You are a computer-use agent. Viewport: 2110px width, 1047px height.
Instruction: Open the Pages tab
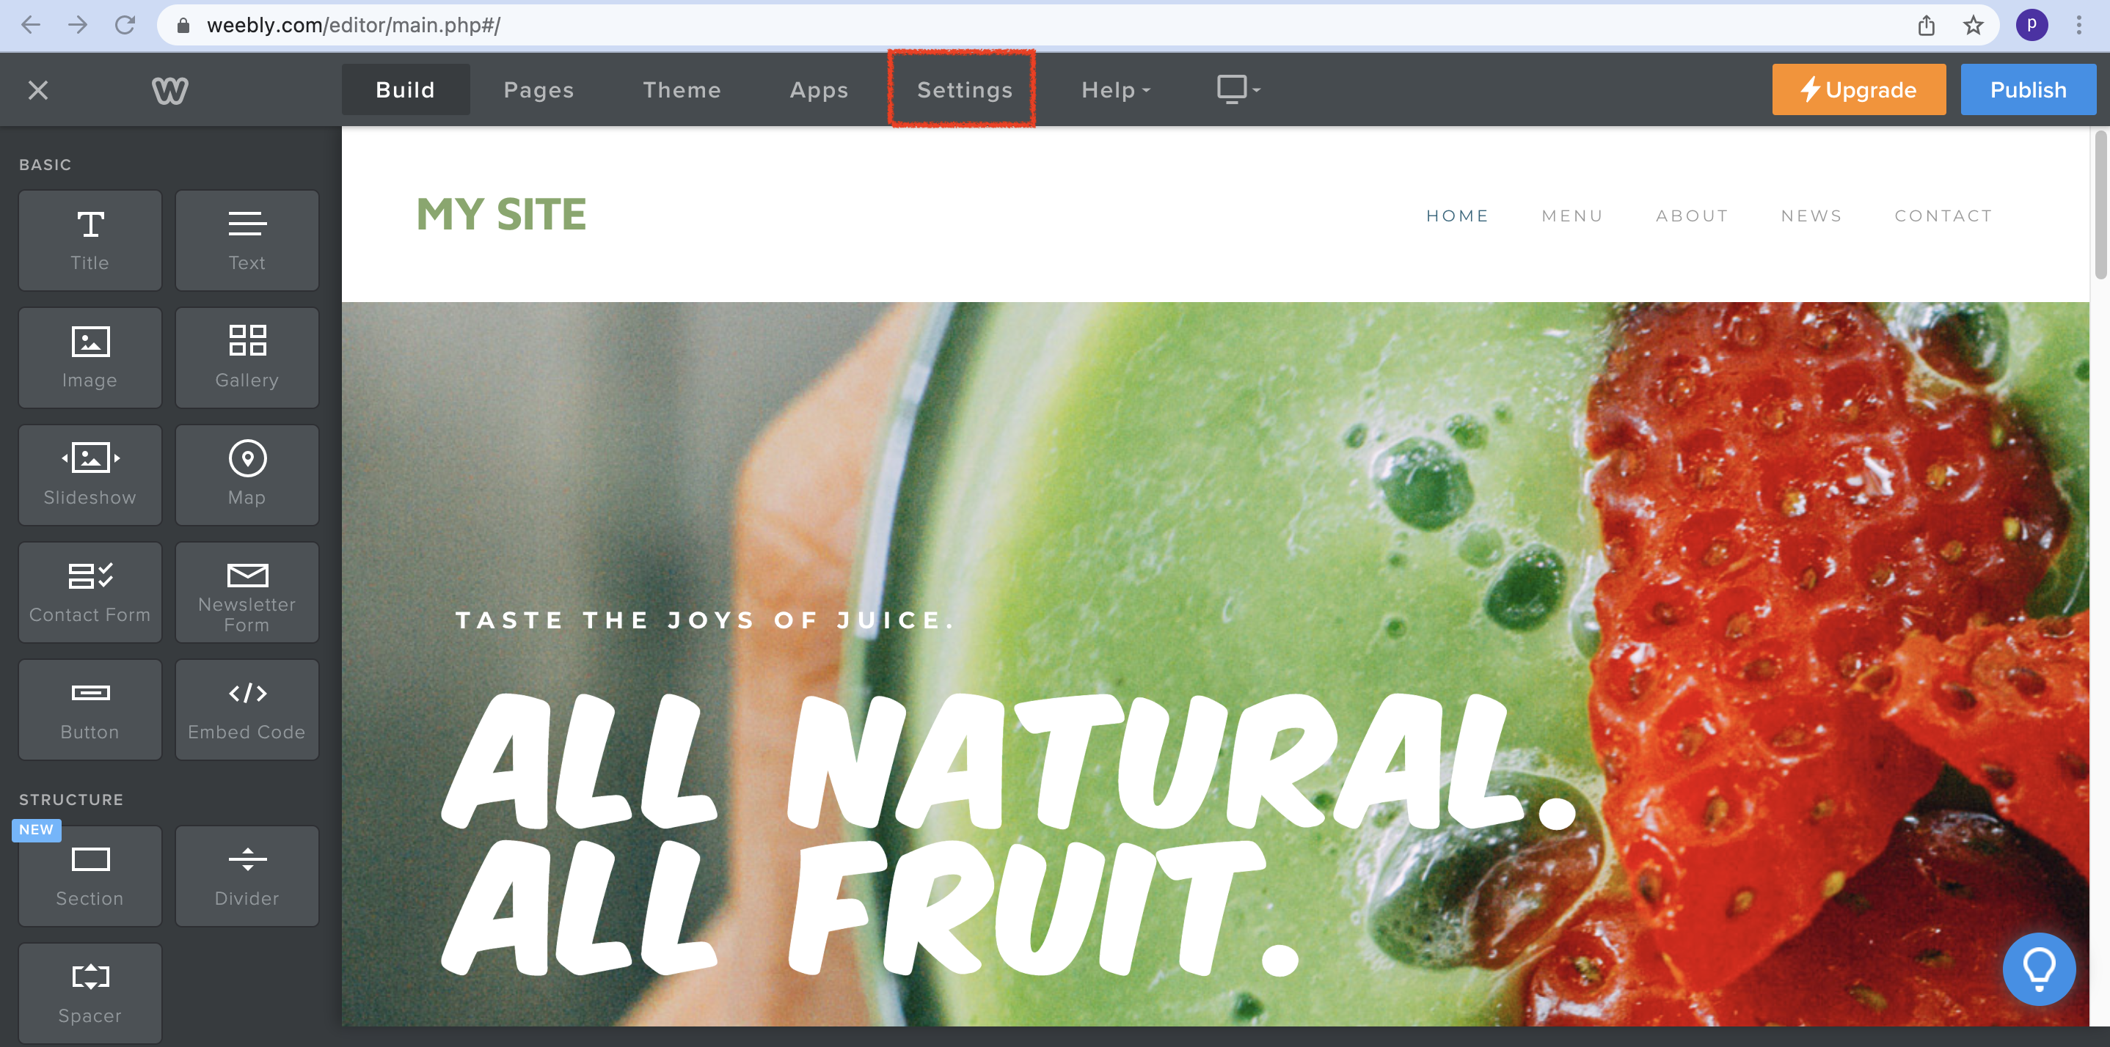(x=539, y=90)
